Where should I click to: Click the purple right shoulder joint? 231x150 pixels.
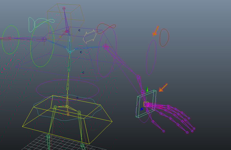[106, 47]
